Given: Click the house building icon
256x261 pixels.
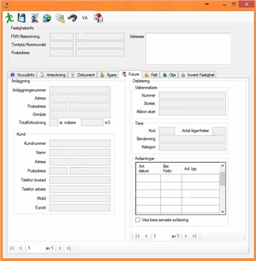Looking at the screenshot, I should tap(98, 18).
